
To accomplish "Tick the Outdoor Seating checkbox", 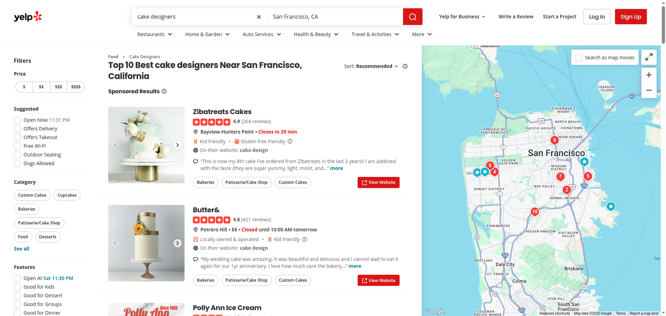I will coord(17,154).
